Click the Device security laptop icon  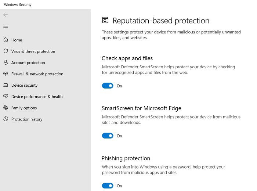(6, 85)
